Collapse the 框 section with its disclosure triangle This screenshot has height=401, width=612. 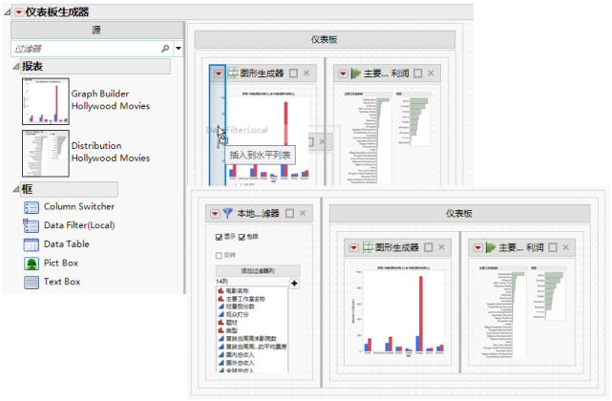click(x=16, y=189)
